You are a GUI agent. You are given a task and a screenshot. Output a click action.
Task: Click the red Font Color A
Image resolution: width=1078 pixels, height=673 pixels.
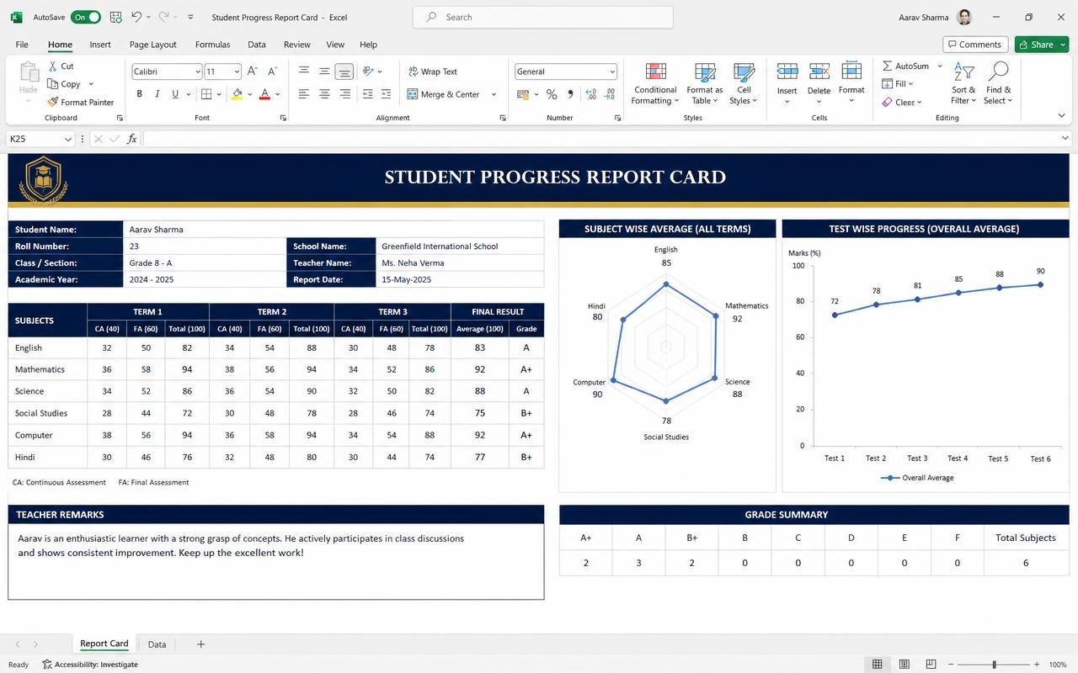(x=264, y=94)
